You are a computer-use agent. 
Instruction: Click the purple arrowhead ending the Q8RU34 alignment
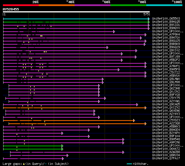pyautogui.click(x=68, y=156)
